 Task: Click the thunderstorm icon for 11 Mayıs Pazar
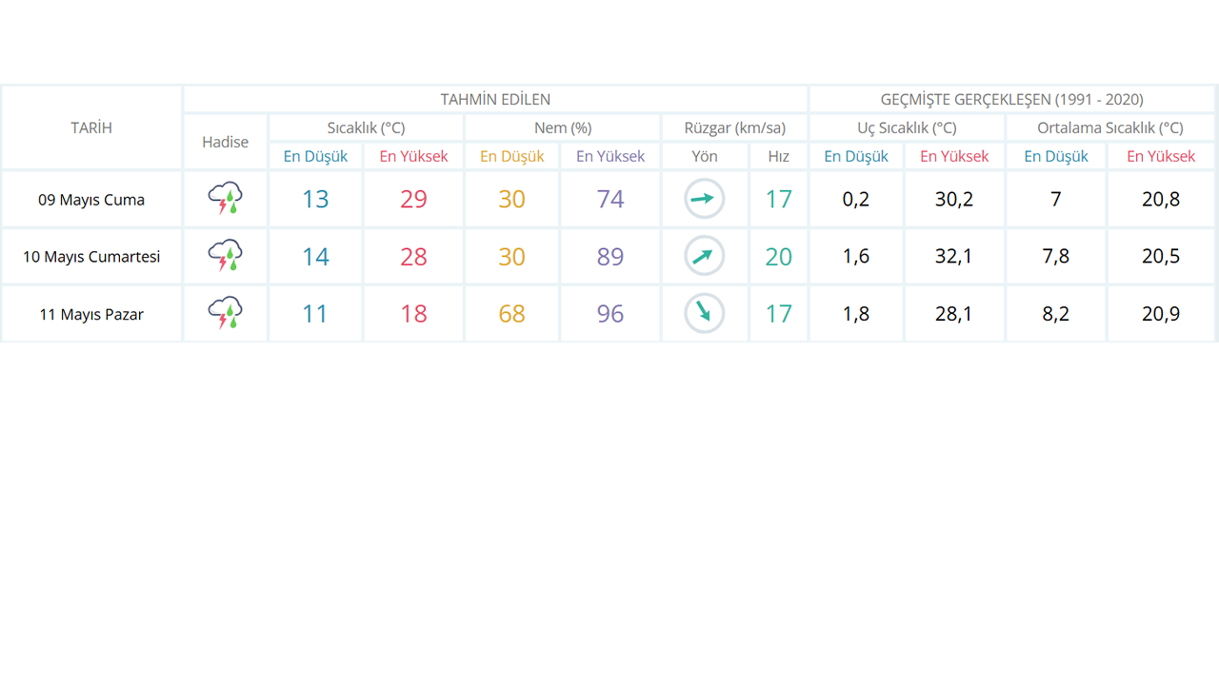click(225, 313)
